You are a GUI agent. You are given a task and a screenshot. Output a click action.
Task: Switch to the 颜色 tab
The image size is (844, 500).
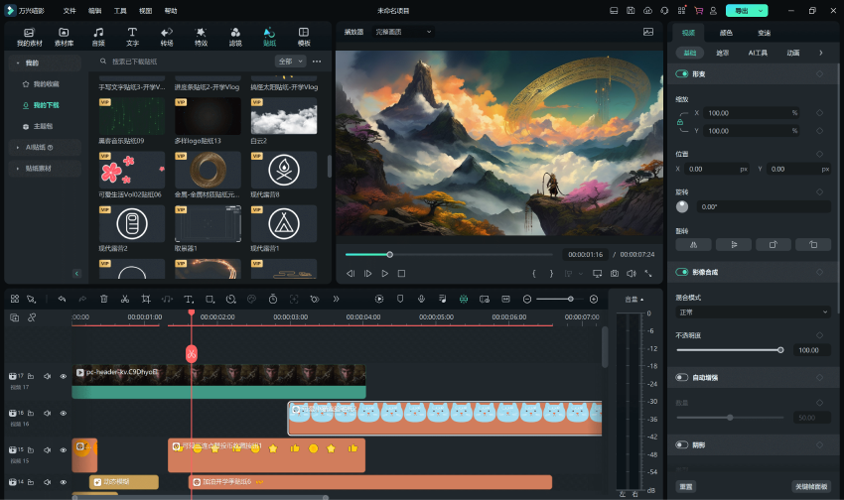click(x=726, y=33)
